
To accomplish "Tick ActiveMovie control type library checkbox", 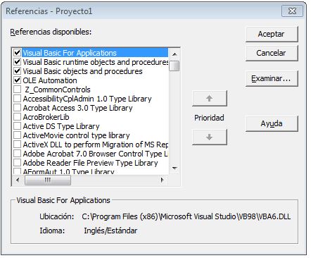I will tap(17, 135).
